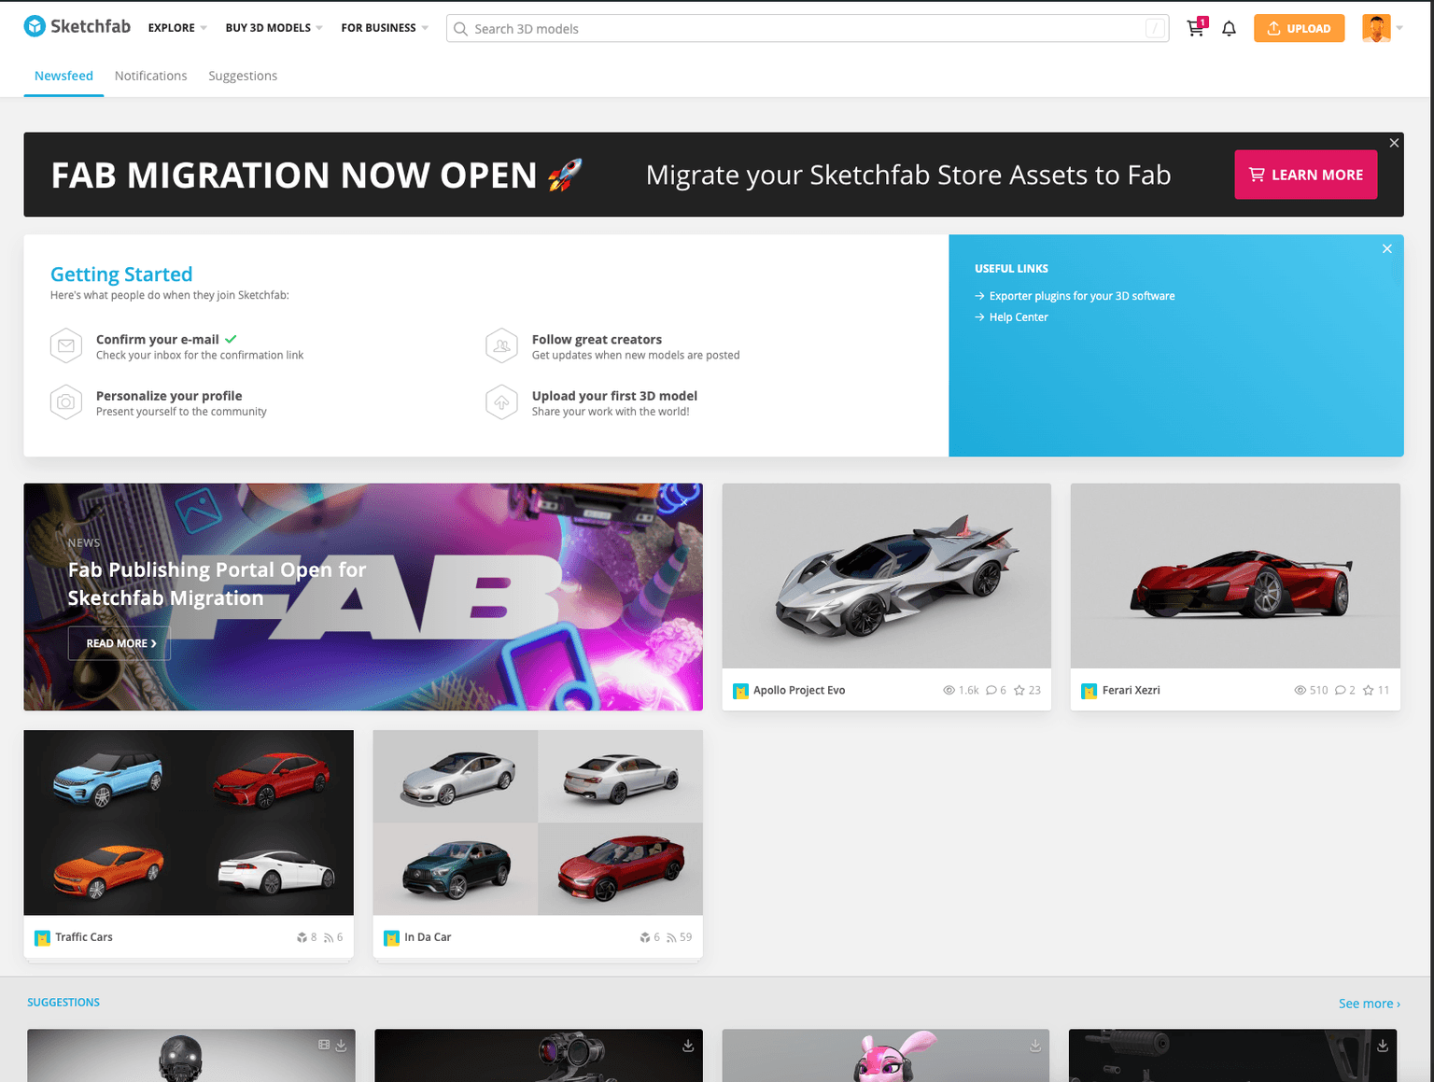Screen dimensions: 1434x1082
Task: Click the Confirm your e-mail envelope icon
Action: click(x=66, y=345)
